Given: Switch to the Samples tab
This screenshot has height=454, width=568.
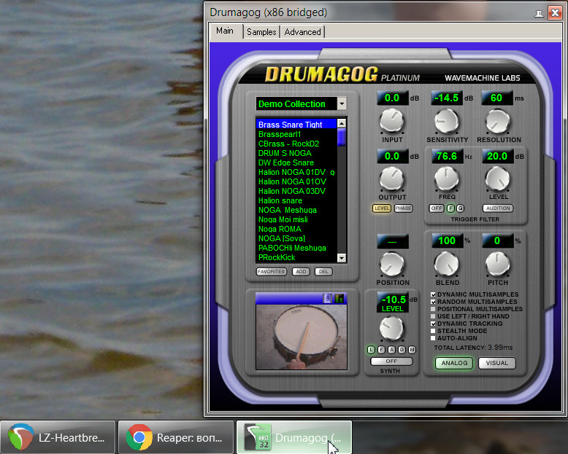Looking at the screenshot, I should [x=261, y=32].
